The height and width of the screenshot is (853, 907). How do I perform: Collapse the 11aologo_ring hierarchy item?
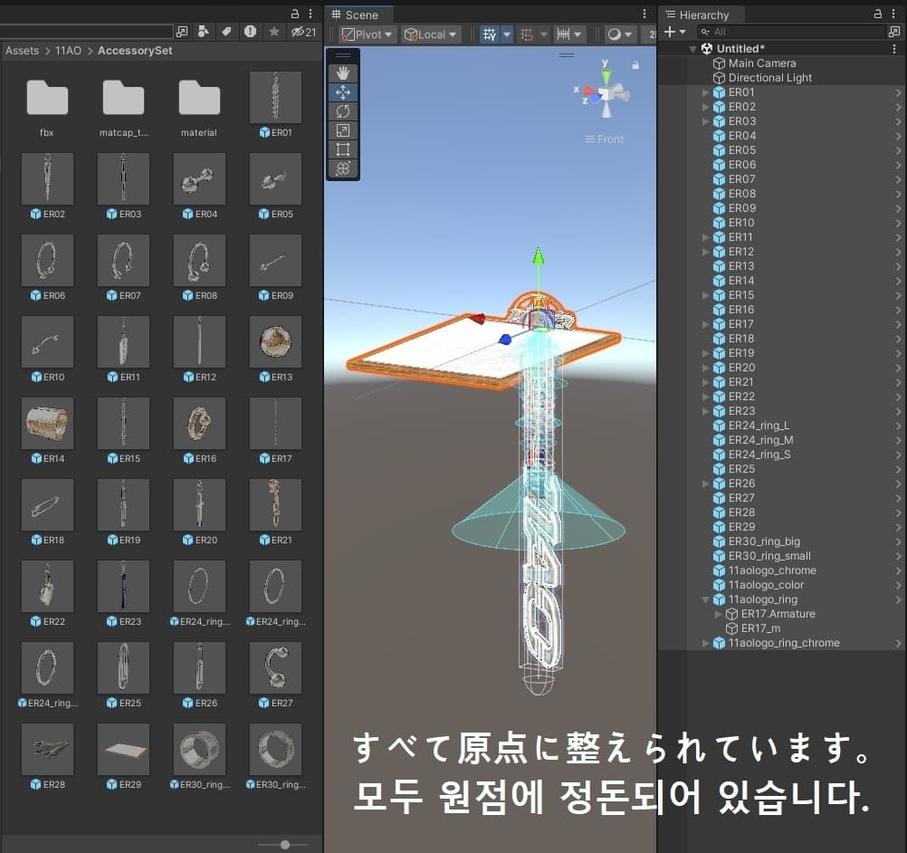(706, 599)
